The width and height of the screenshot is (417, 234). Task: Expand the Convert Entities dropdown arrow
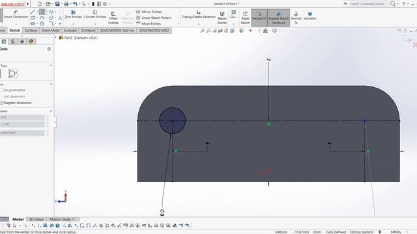click(95, 24)
